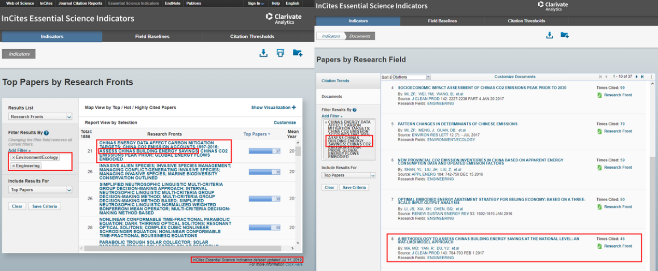Click the Show Visualization link
The image size is (658, 271).
tap(271, 108)
